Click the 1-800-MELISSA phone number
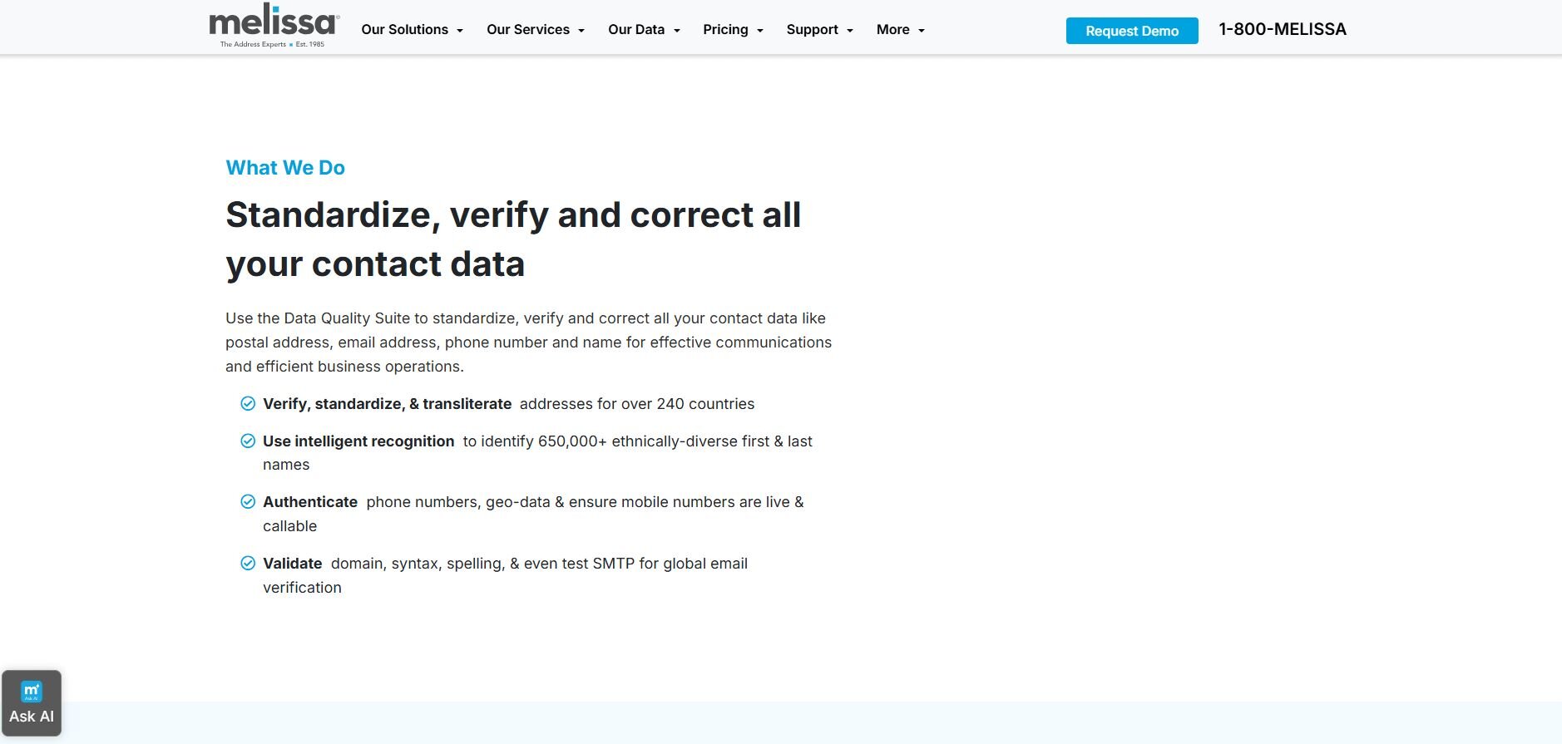Screen dimensions: 1562x744 tap(1282, 30)
